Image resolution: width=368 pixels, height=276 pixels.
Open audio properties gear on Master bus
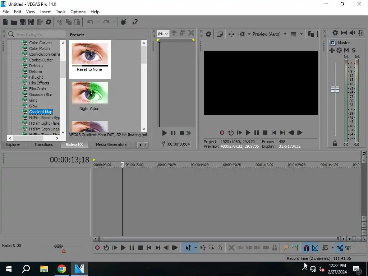coord(335,33)
